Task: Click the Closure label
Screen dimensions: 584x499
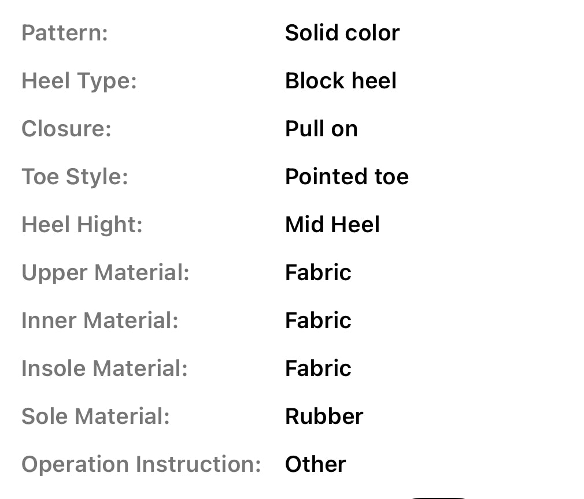Action: (66, 129)
